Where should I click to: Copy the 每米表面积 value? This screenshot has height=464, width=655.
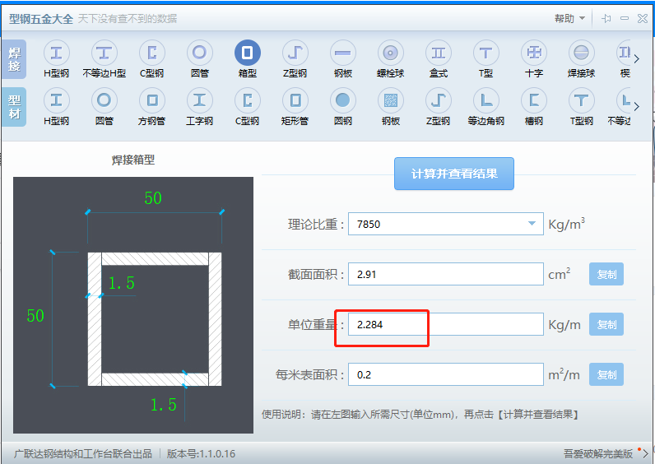point(606,374)
